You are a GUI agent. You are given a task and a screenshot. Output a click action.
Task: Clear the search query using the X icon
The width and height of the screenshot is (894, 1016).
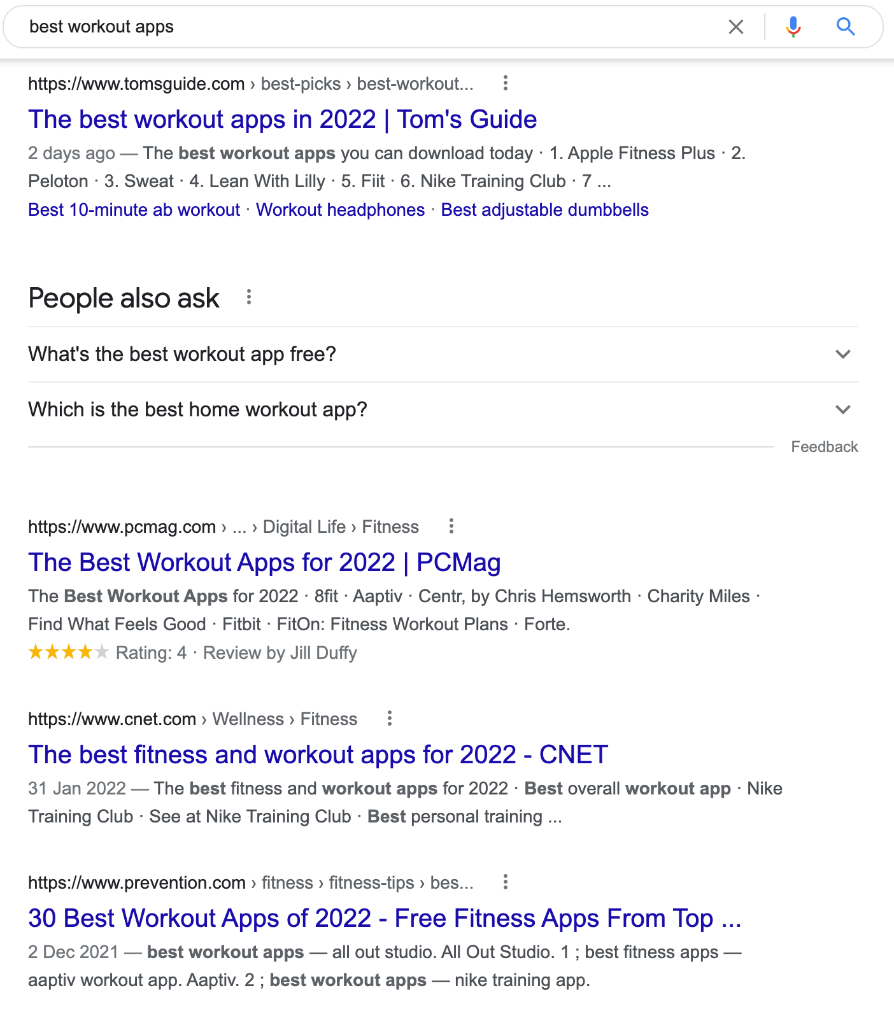coord(736,27)
